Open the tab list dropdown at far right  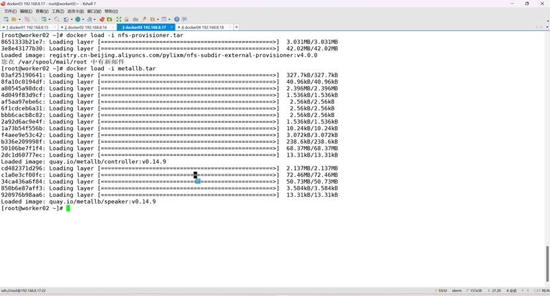(547, 27)
